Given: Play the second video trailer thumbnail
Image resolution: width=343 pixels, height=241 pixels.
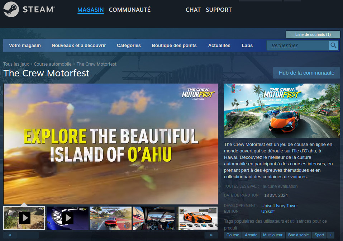Looking at the screenshot, I should click(x=67, y=218).
